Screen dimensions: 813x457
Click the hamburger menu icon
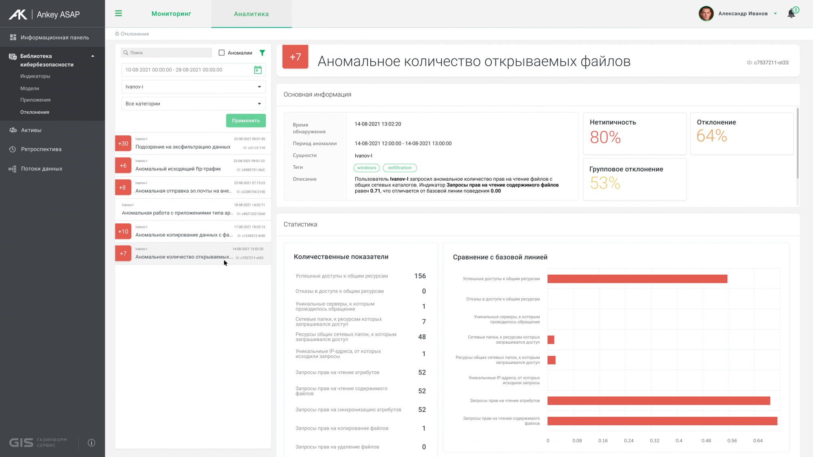pyautogui.click(x=118, y=13)
